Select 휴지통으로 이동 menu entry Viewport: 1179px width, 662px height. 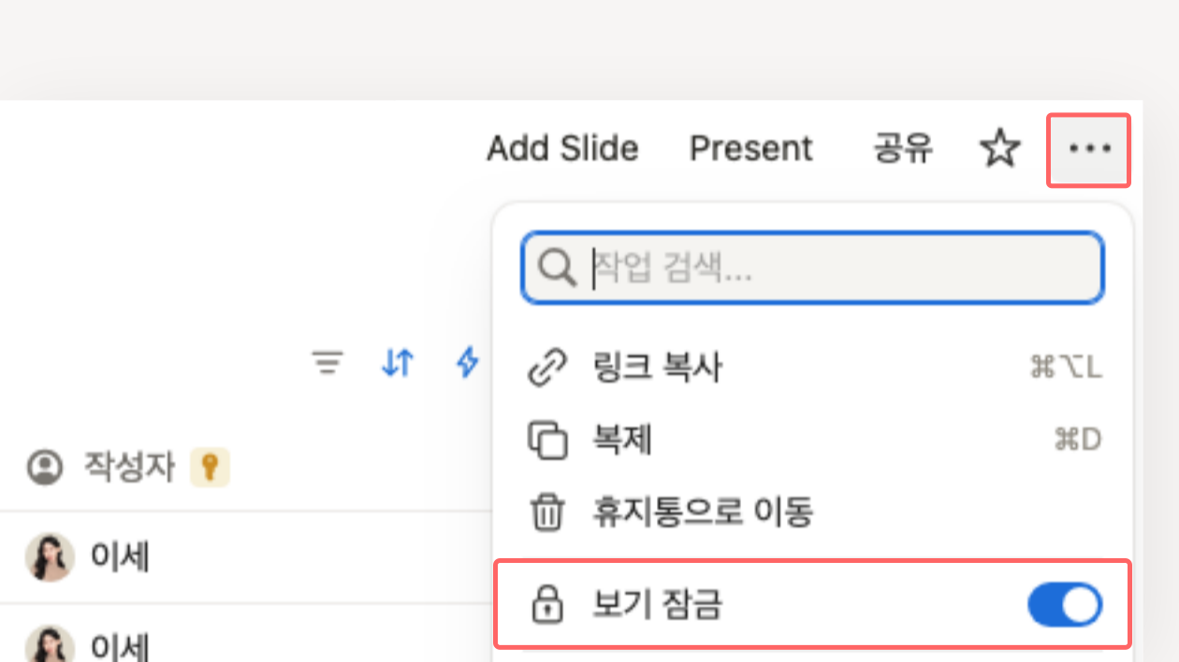(x=702, y=512)
